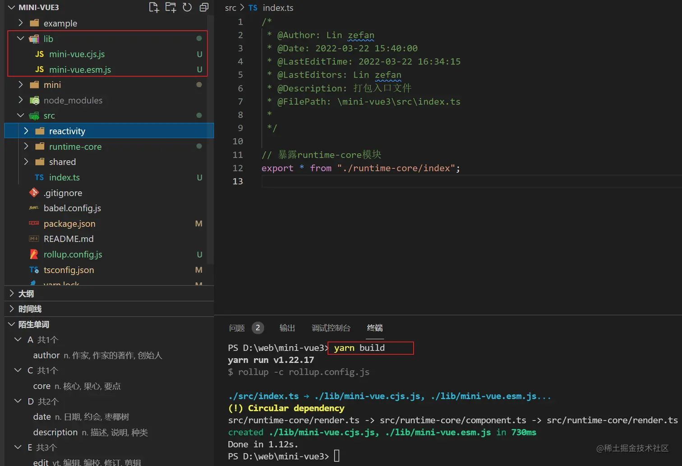Click the reactivity folder icon
The image size is (682, 466).
click(x=40, y=131)
